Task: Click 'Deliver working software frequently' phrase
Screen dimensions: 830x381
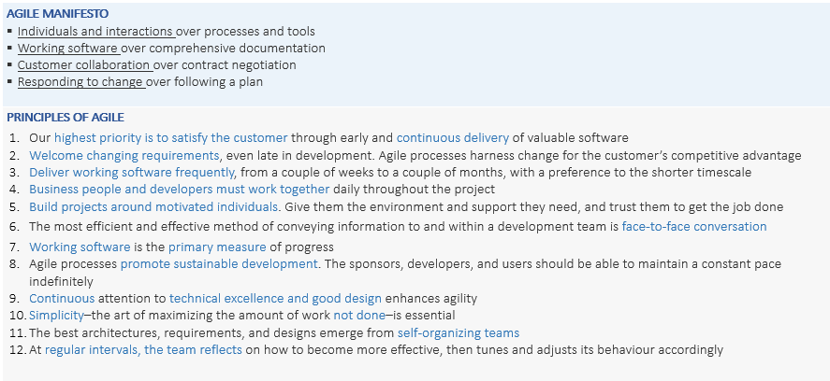Action: point(132,173)
